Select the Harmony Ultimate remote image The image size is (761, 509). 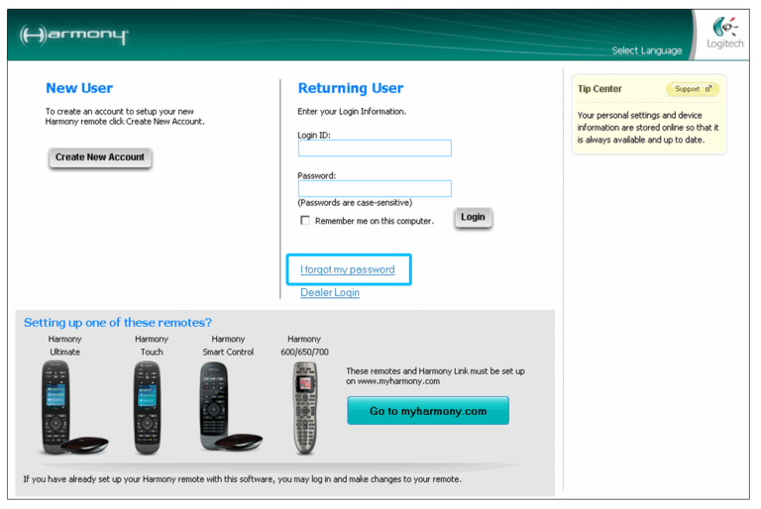[x=71, y=408]
